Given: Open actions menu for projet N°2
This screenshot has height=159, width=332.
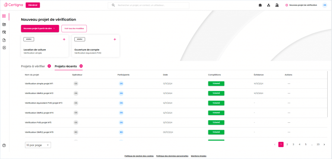Looking at the screenshot, I should tap(289, 94).
